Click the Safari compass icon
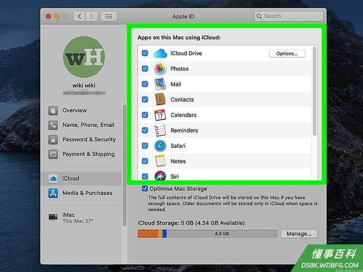 pos(160,145)
